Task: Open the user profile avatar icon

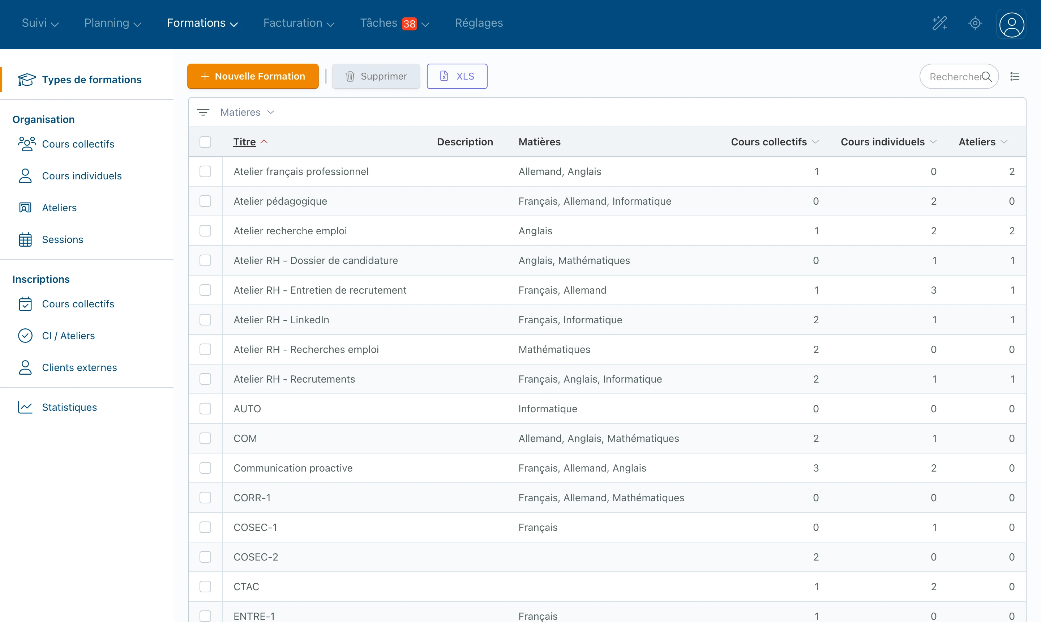Action: click(x=1012, y=24)
